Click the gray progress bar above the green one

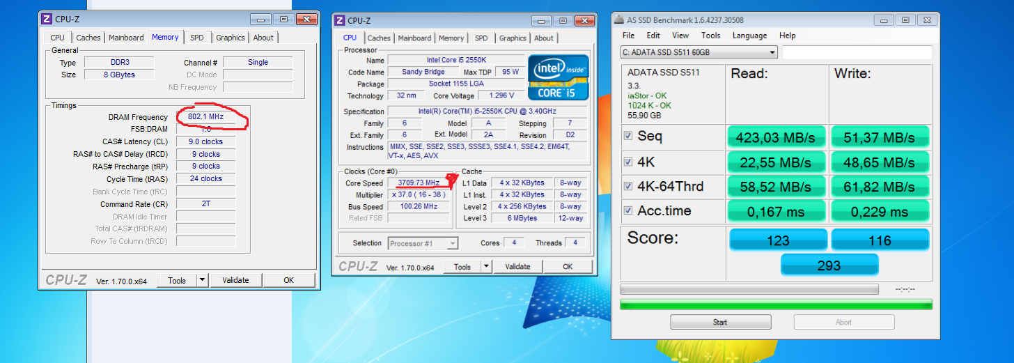pos(749,289)
